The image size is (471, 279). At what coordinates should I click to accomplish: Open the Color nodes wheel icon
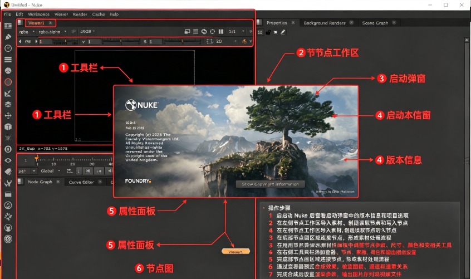[8, 71]
